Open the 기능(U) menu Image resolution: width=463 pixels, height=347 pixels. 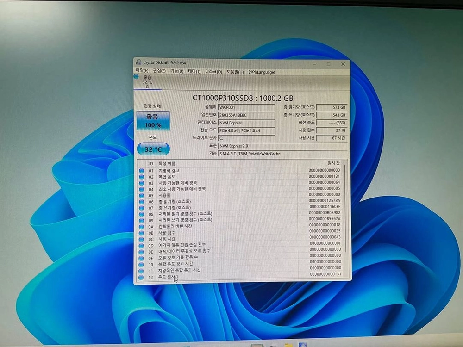[176, 71]
